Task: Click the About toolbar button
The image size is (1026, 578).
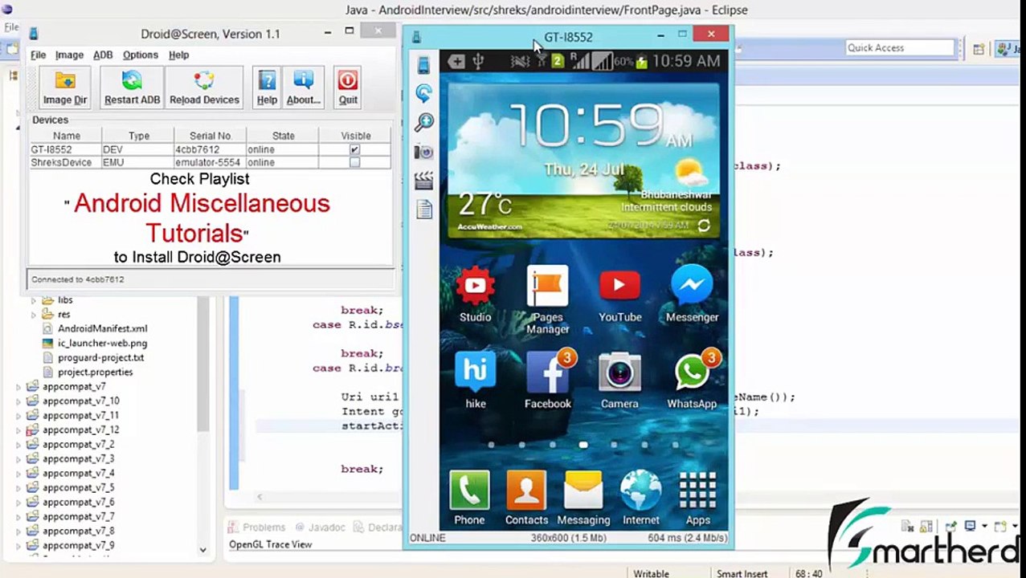Action: (x=303, y=88)
